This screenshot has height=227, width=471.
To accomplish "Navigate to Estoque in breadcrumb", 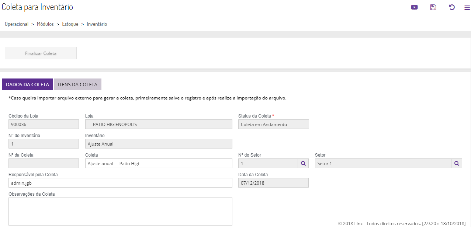I will click(70, 24).
